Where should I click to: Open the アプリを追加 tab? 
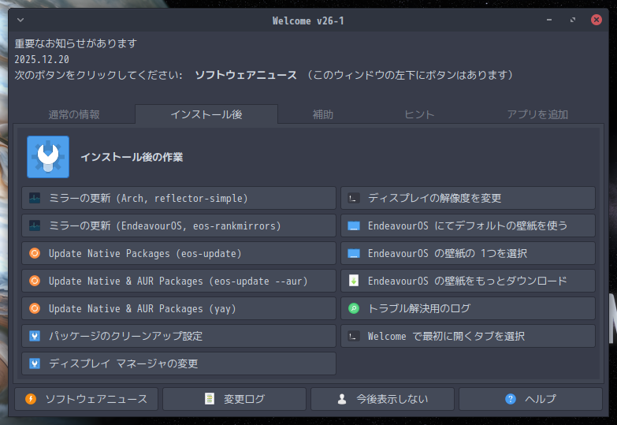click(x=537, y=114)
